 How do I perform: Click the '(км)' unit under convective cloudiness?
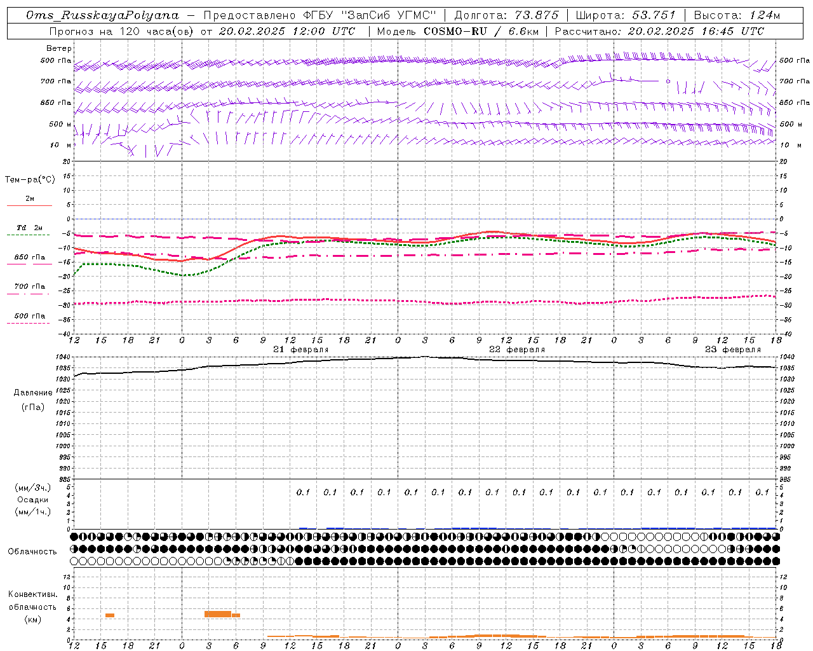click(x=33, y=619)
